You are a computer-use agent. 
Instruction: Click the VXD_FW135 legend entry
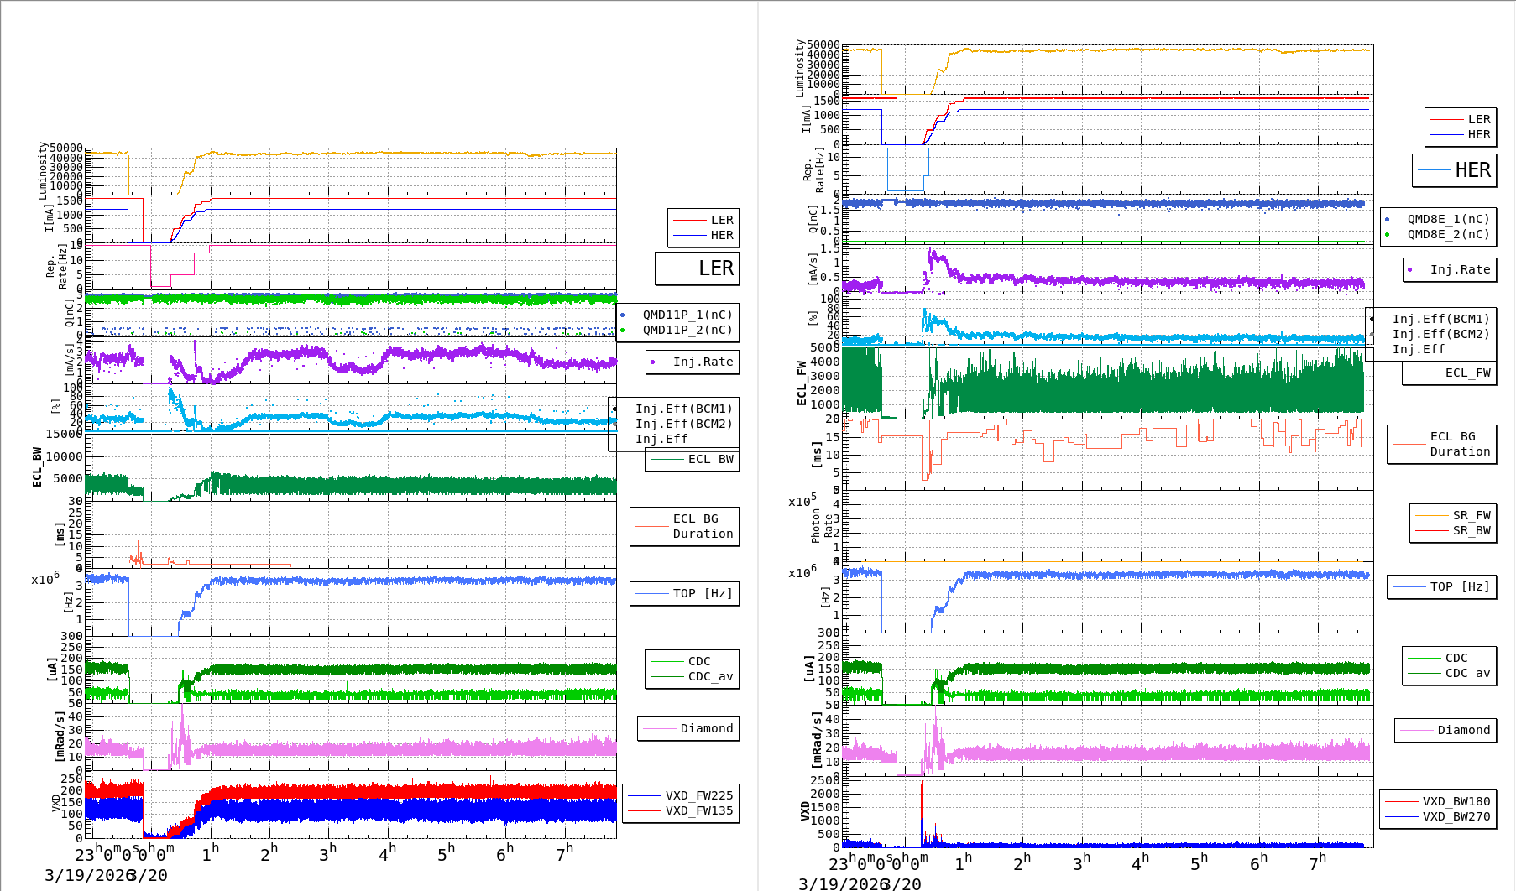698,810
